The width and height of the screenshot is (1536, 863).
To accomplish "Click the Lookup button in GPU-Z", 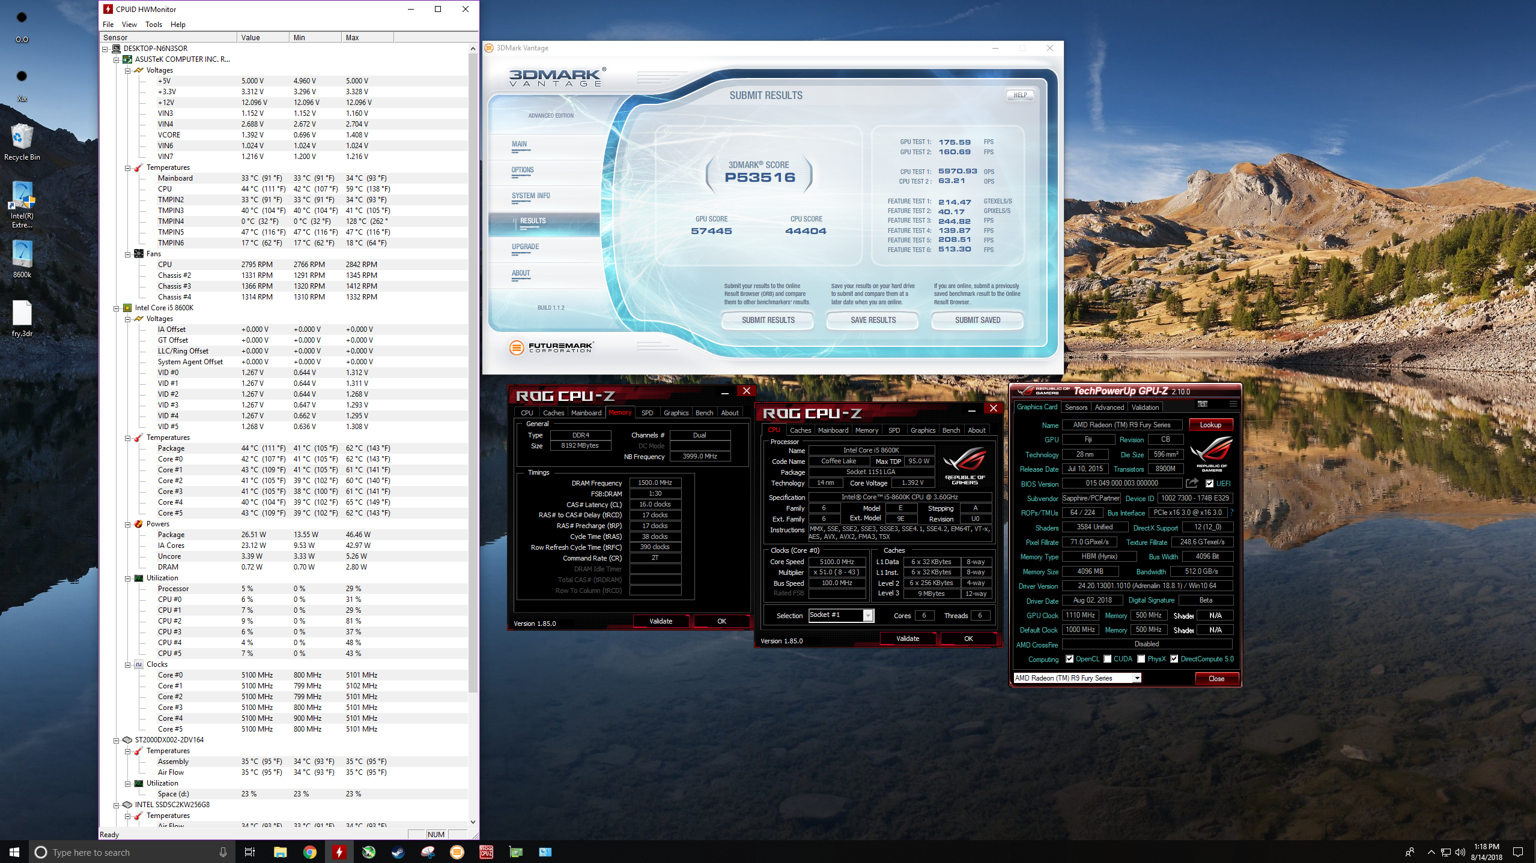I will 1210,425.
